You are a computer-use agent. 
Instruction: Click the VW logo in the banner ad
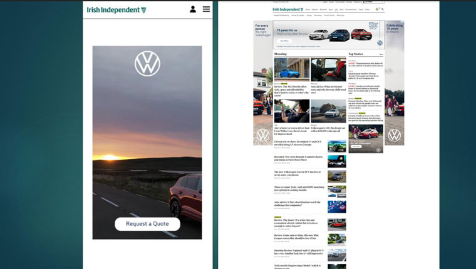380,43
